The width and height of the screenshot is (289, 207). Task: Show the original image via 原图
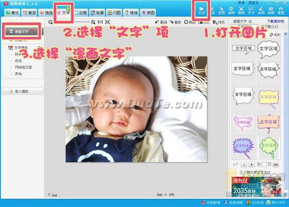pyautogui.click(x=190, y=22)
